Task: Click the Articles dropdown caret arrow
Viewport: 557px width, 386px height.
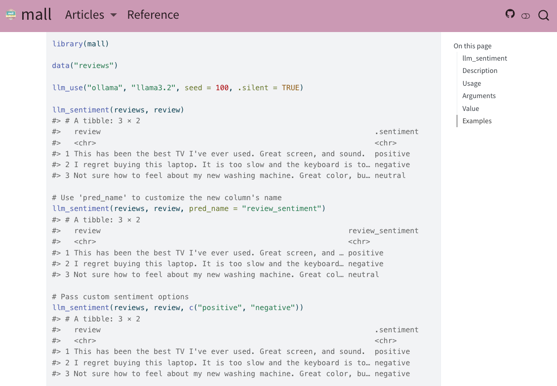Action: pyautogui.click(x=114, y=15)
